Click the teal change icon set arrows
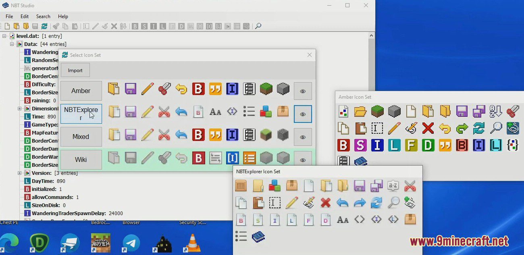The width and height of the screenshot is (524, 255). [44, 26]
